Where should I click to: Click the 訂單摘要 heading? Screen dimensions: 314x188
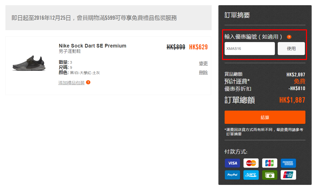tap(237, 15)
